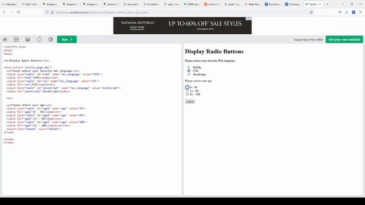Click the submit input line in code
Viewport: 365px width, 205px height.
coord(34,129)
